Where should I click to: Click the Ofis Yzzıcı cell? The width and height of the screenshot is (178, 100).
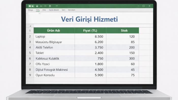point(54,64)
